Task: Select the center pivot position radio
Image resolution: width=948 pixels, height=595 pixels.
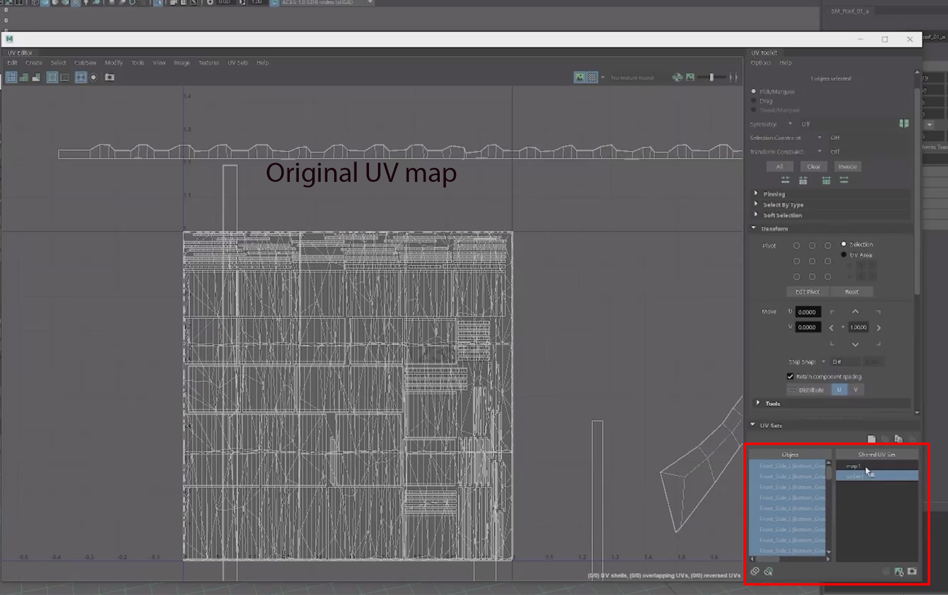Action: coord(812,261)
